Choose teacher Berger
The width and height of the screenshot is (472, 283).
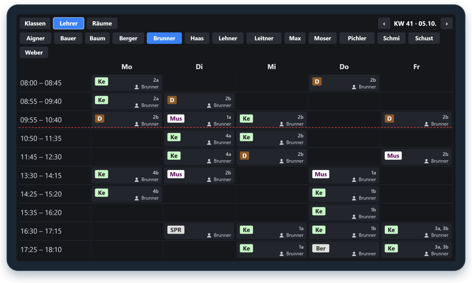click(x=128, y=38)
